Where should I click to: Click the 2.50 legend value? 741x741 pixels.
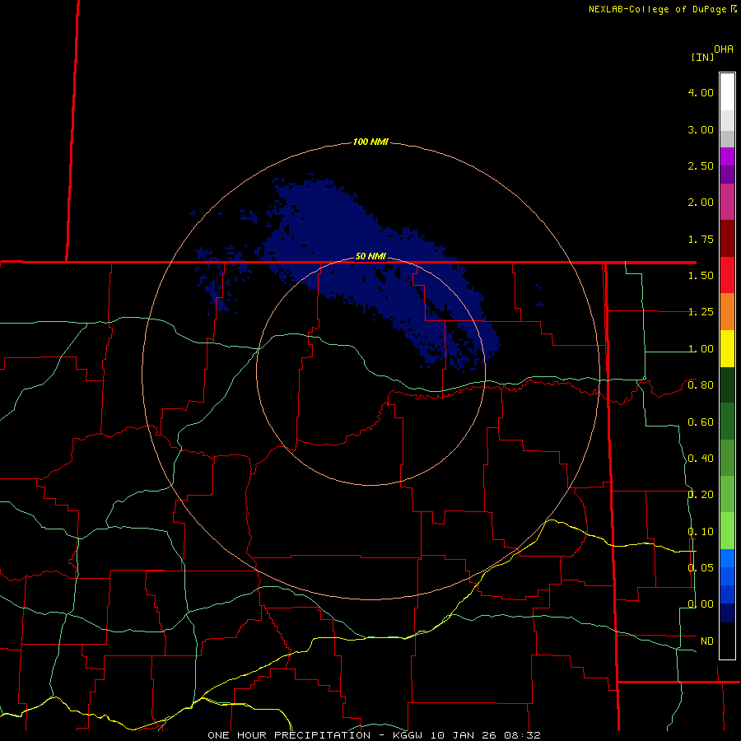point(701,165)
